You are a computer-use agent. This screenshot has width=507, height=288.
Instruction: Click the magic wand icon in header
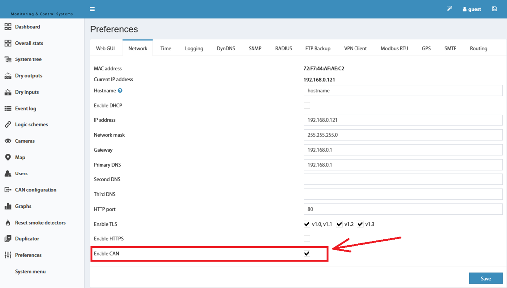tap(449, 9)
